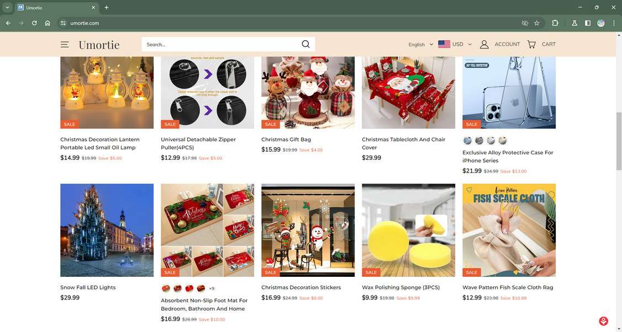Open the tab search chevron in the title bar

(x=7, y=8)
